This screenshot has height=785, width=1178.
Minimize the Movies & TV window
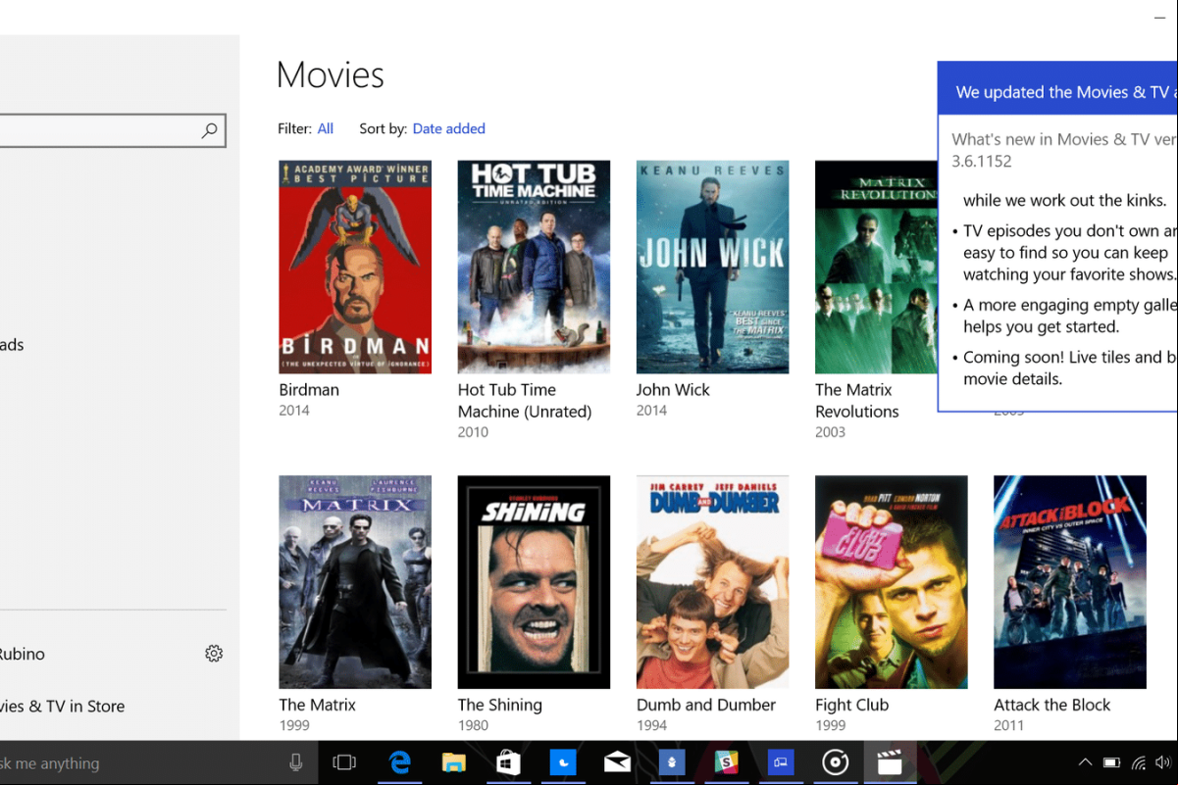pyautogui.click(x=1160, y=18)
